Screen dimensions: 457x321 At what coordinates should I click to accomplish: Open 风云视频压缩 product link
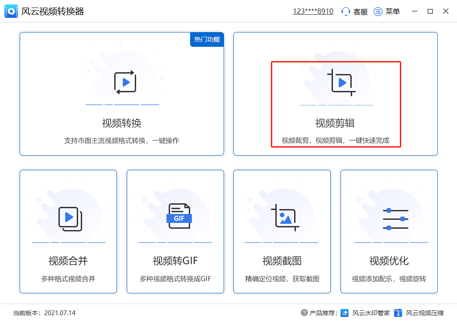pyautogui.click(x=425, y=313)
